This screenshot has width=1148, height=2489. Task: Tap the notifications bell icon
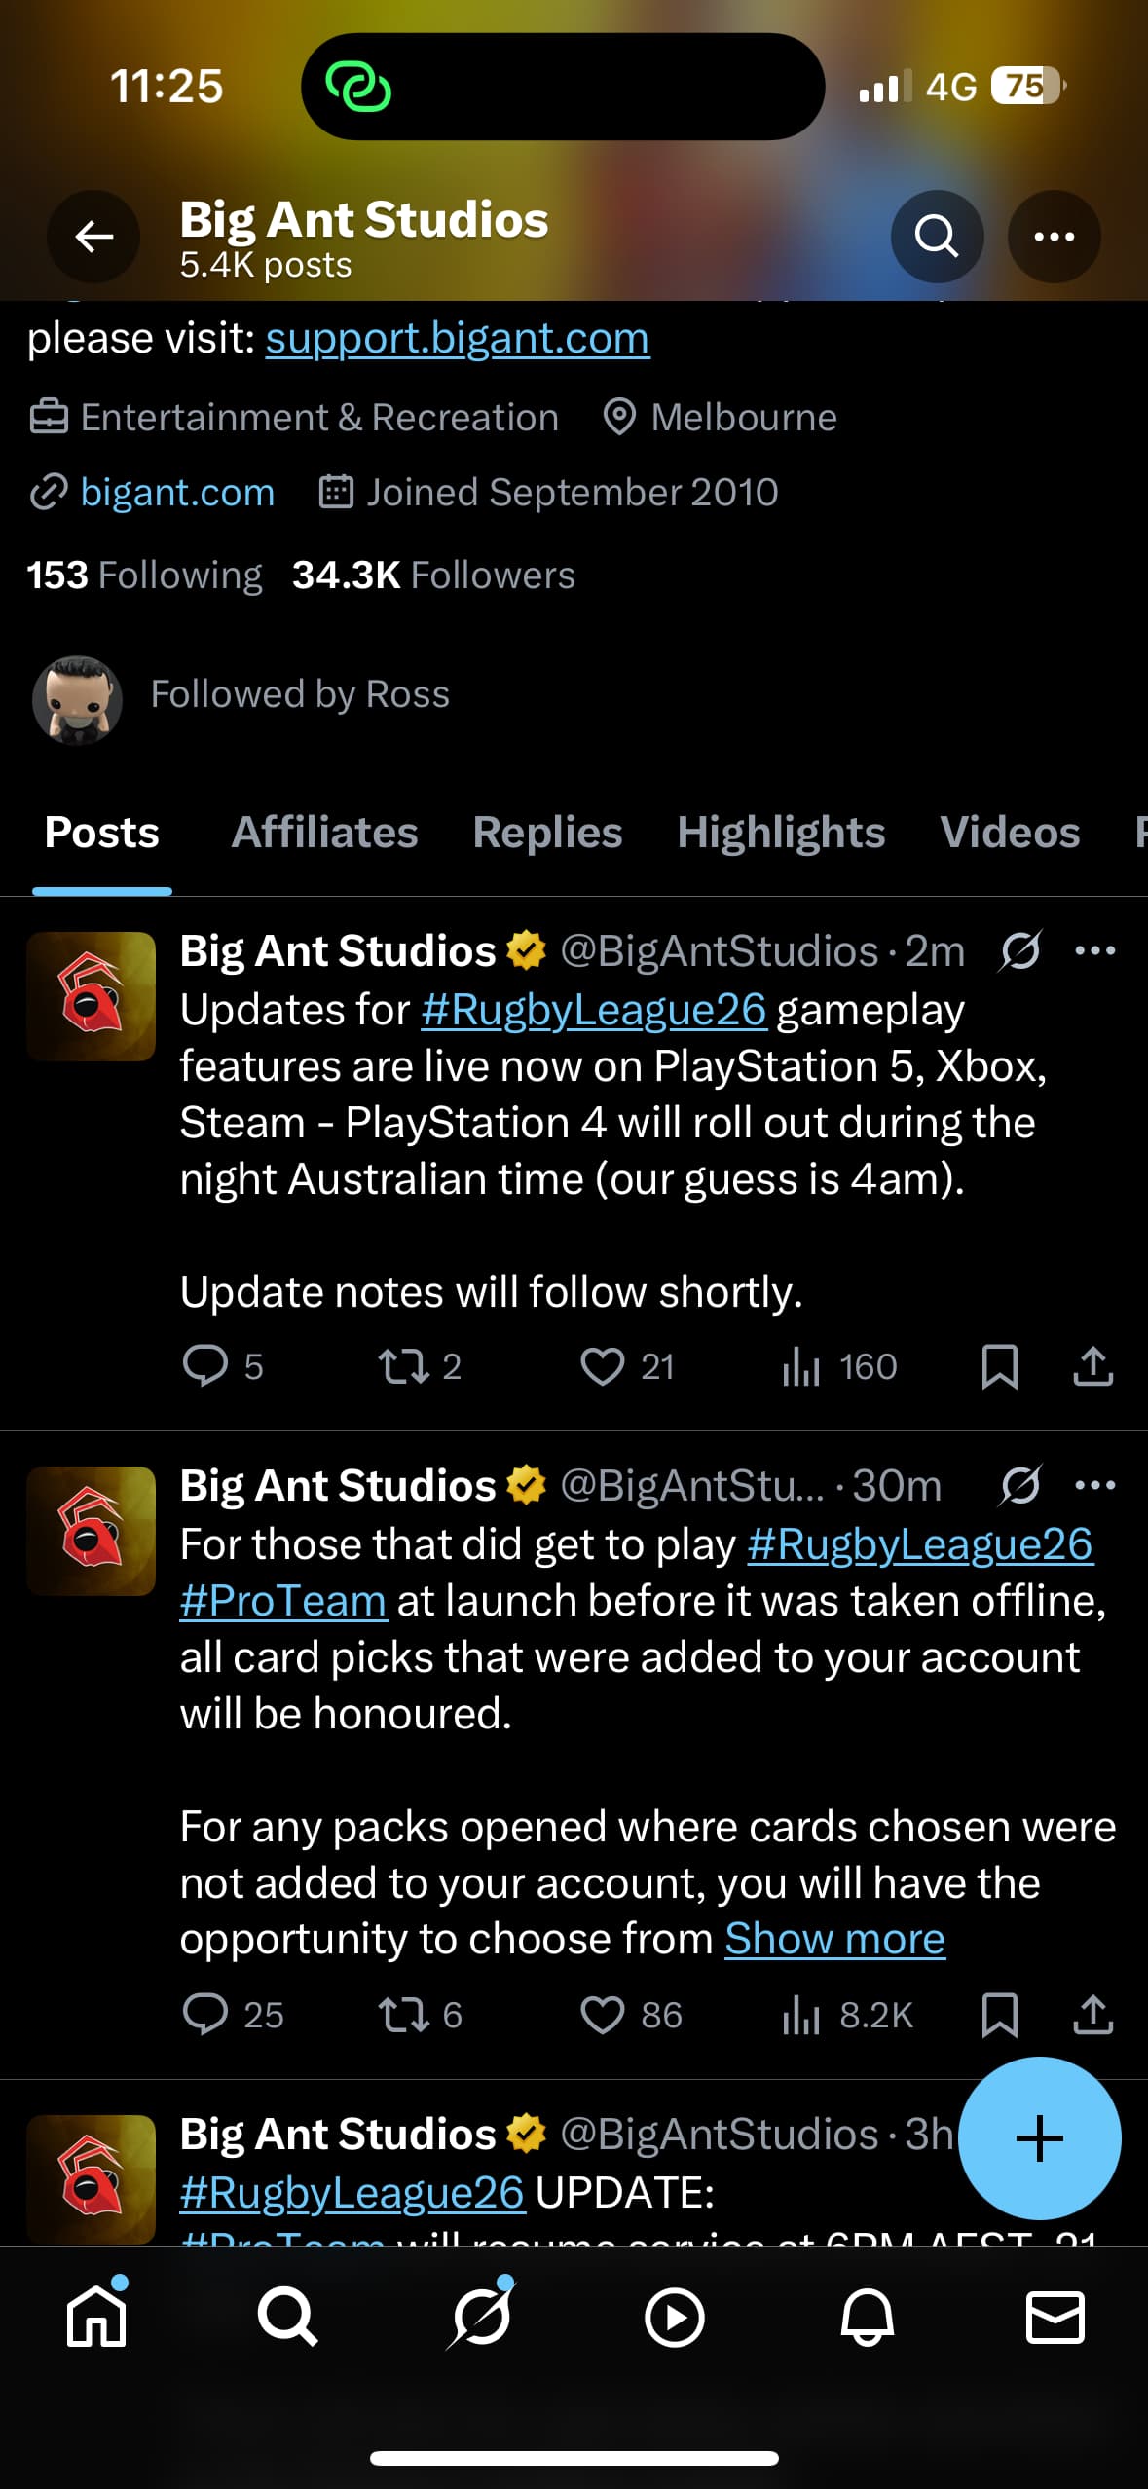coord(866,2317)
